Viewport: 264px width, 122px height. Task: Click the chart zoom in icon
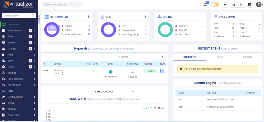[144, 108]
